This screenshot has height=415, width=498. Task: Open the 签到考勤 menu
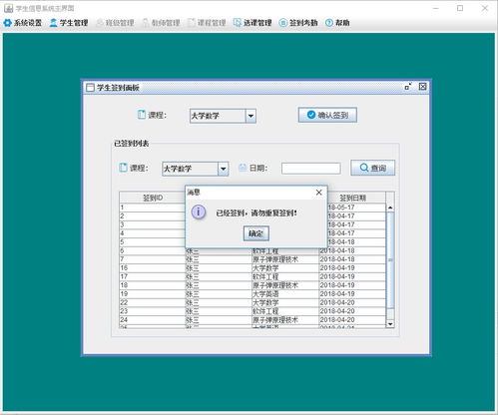(298, 23)
